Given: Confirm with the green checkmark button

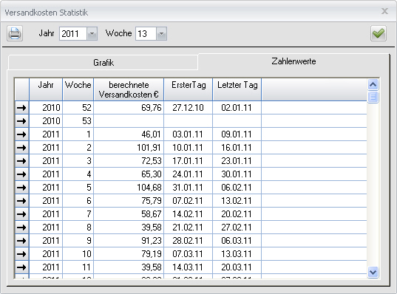Looking at the screenshot, I should tap(379, 33).
